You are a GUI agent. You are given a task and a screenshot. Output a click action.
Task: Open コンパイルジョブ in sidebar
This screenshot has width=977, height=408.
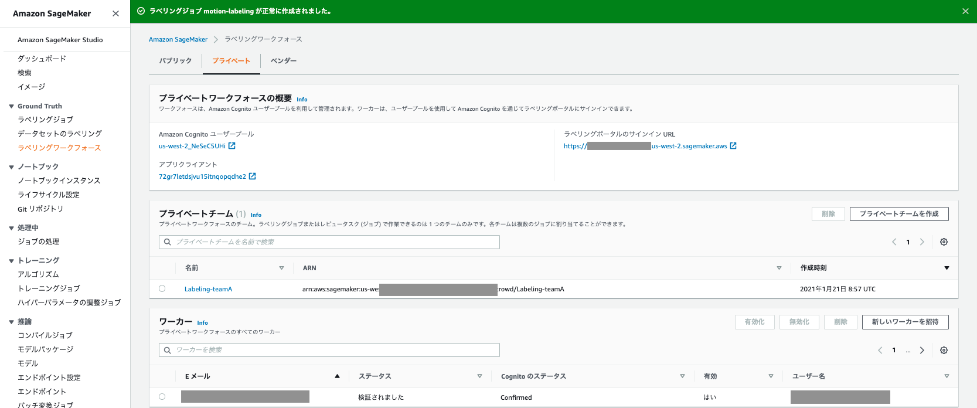pyautogui.click(x=45, y=335)
